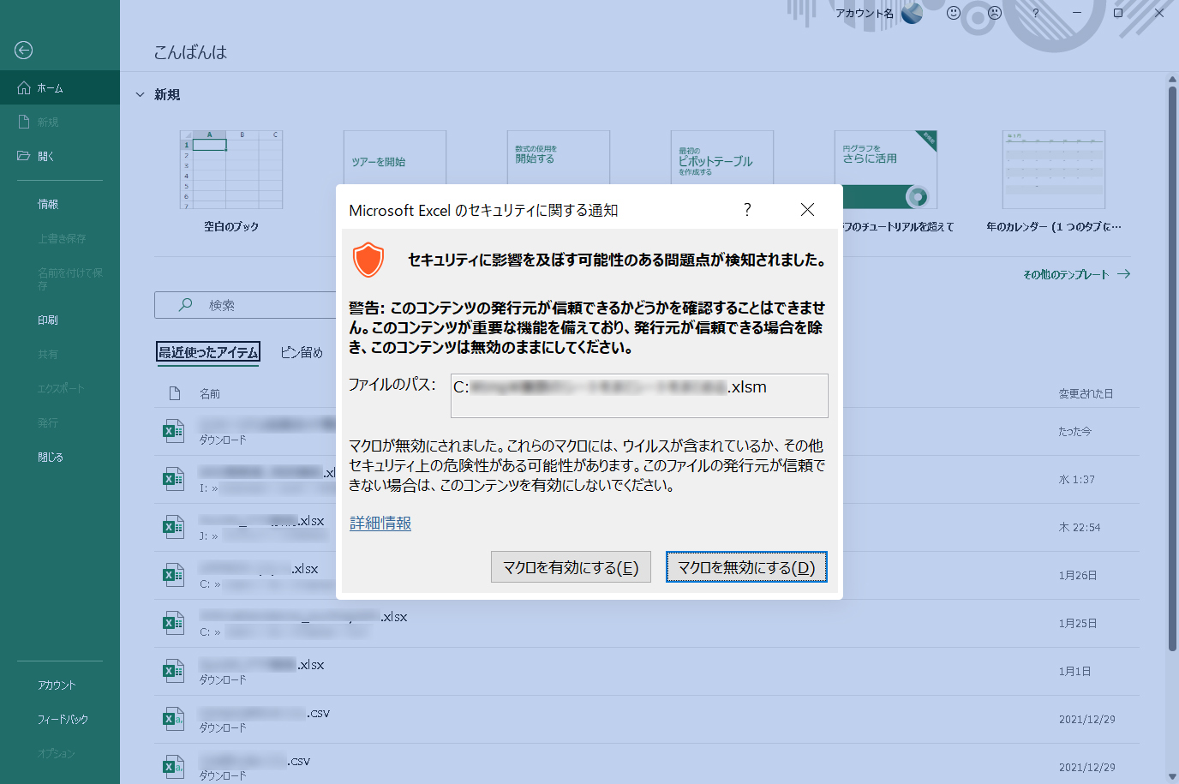The image size is (1179, 784).
Task: Choose the 空白のブック template thumbnail
Action: click(231, 171)
